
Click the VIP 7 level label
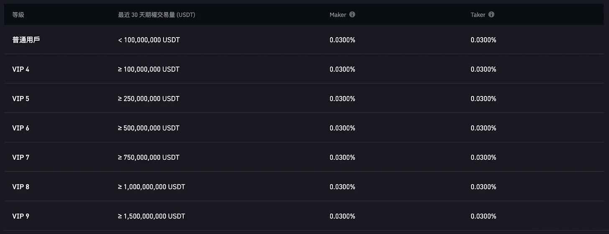(x=21, y=158)
